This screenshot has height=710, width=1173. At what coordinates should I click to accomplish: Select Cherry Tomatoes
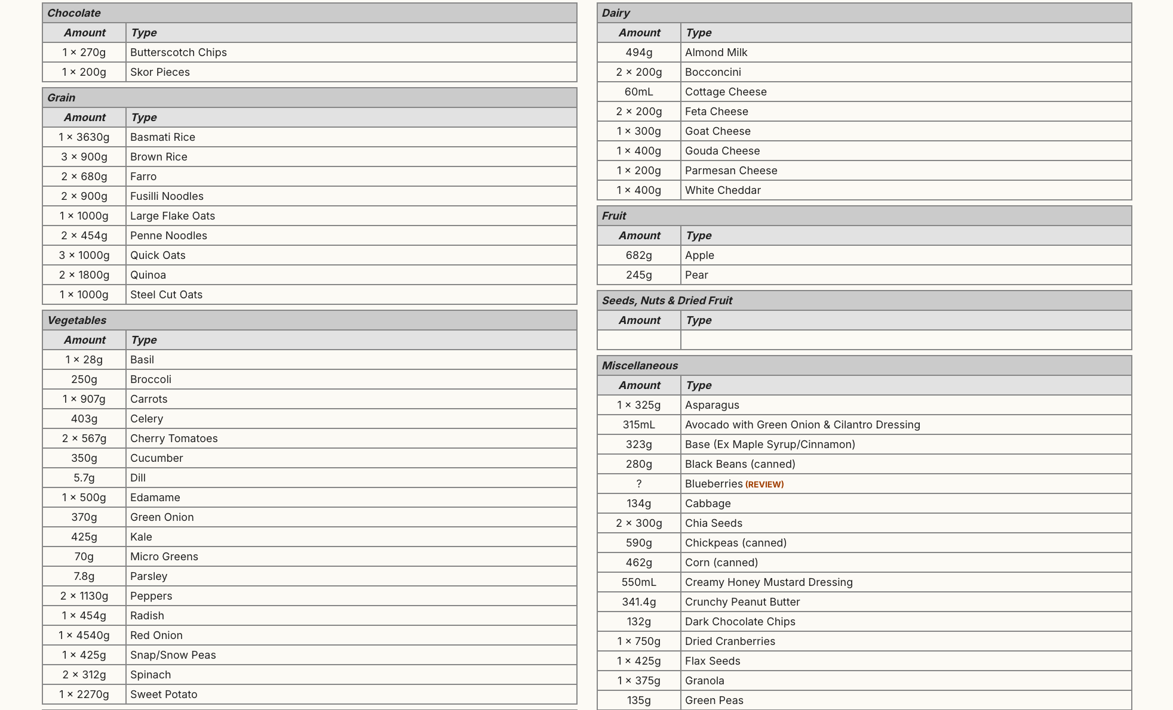309,439
